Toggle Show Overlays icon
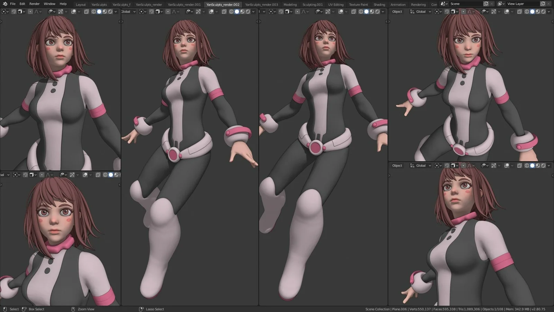The height and width of the screenshot is (312, 554). coord(506,11)
